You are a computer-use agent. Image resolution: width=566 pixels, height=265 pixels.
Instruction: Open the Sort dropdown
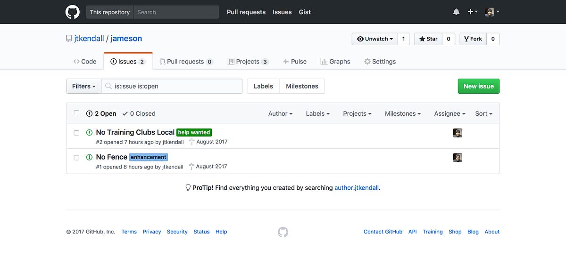tap(483, 113)
